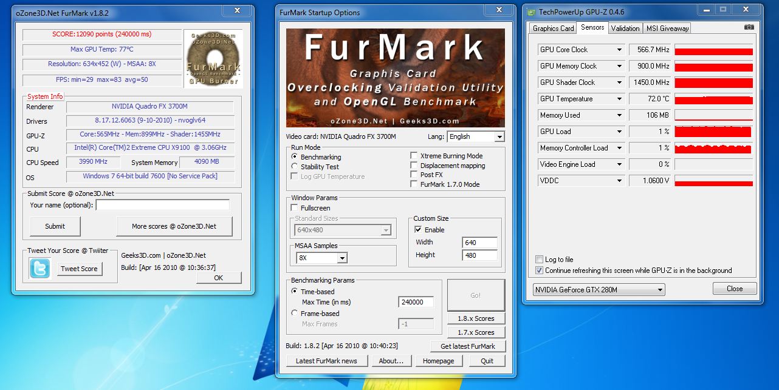Open GPU Load sensor dropdown

click(x=620, y=132)
